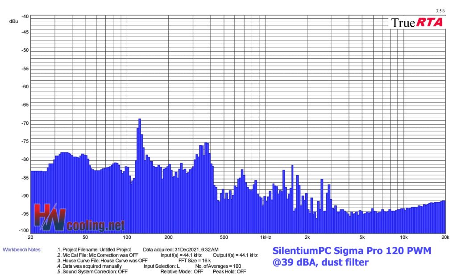Click the Project Filename note line
Image resolution: width=457 pixels, height=278 pixels.
pyautogui.click(x=94, y=249)
